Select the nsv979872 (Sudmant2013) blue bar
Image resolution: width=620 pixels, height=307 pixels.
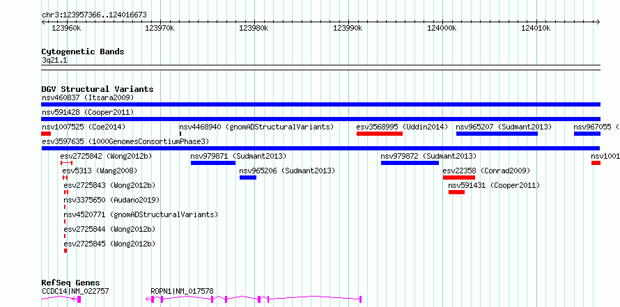click(410, 163)
